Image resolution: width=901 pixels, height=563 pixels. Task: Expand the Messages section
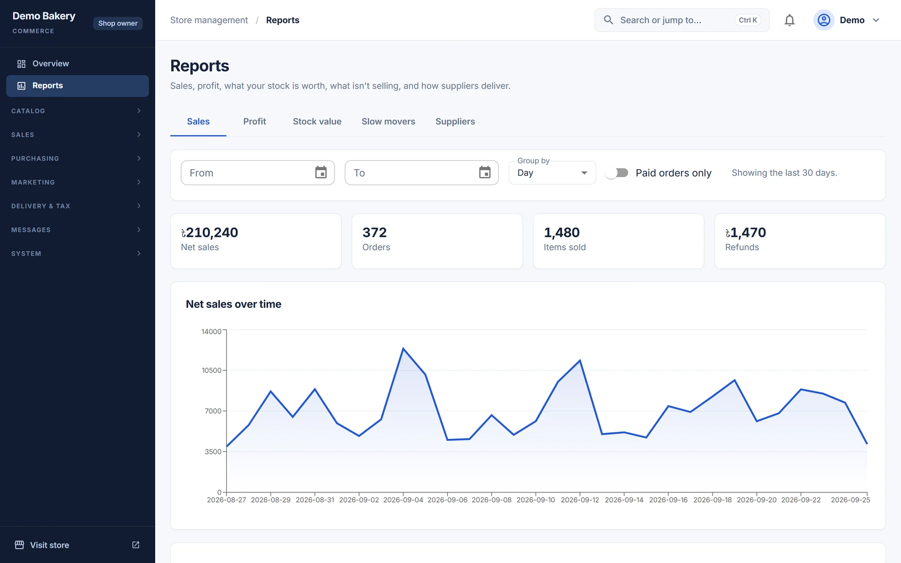pyautogui.click(x=78, y=230)
